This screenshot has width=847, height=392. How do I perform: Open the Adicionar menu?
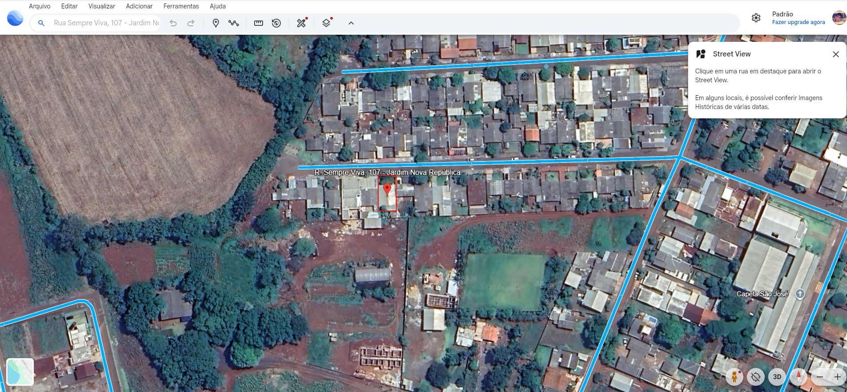[x=139, y=6]
